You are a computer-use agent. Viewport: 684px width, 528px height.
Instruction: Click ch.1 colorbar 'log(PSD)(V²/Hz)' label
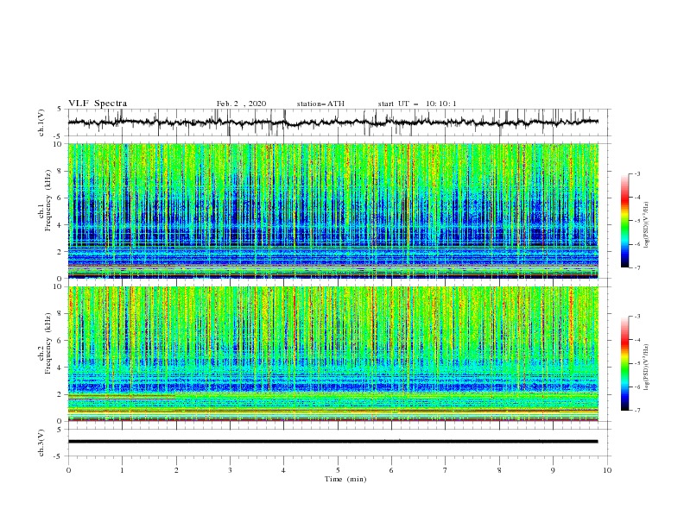pyautogui.click(x=647, y=225)
